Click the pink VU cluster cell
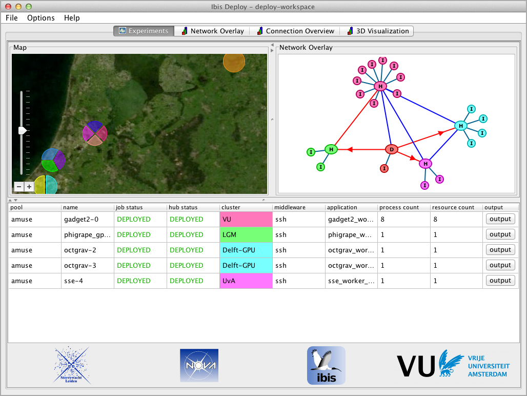 246,219
